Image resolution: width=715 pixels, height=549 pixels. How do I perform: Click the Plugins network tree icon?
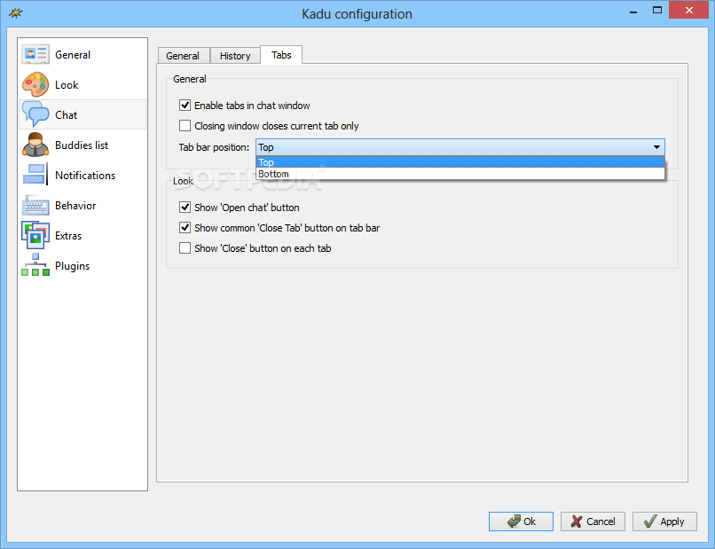coord(35,265)
